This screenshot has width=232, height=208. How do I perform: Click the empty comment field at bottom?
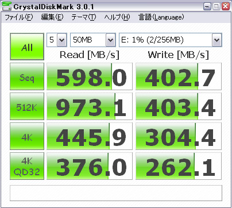[116, 193]
